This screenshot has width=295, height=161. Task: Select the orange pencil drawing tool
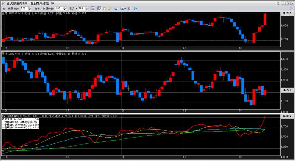pos(110,9)
